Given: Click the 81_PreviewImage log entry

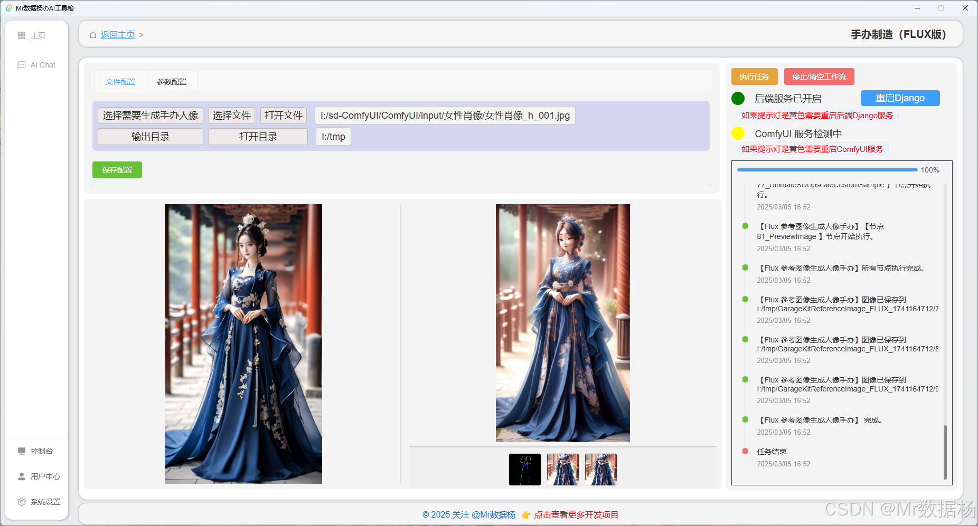Looking at the screenshot, I should tap(820, 232).
